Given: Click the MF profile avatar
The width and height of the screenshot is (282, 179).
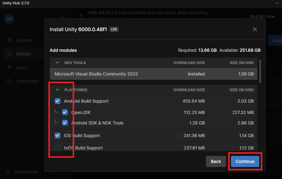Looking at the screenshot, I should [9, 19].
